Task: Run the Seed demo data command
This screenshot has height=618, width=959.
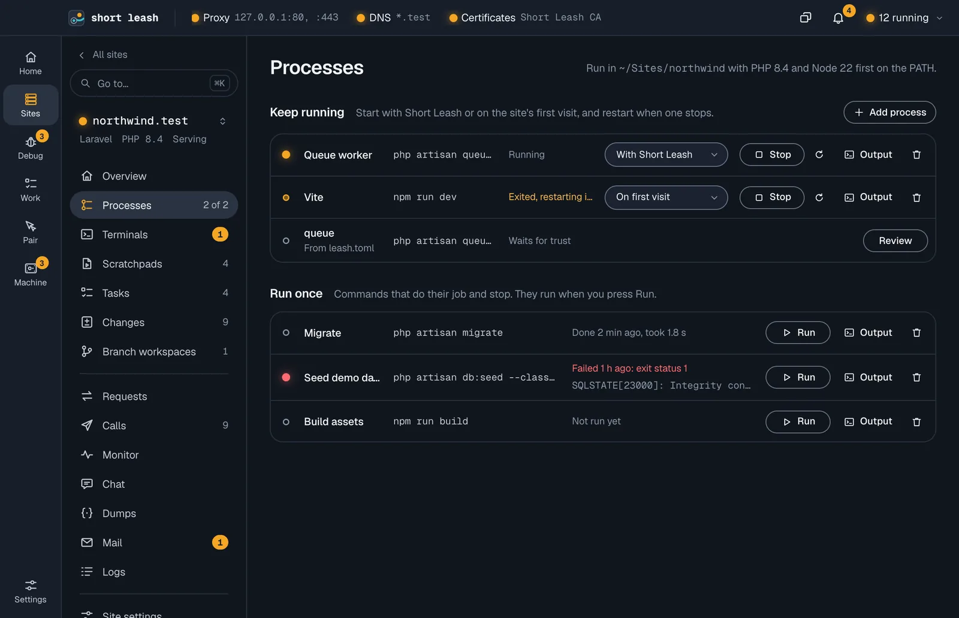Action: click(x=798, y=377)
